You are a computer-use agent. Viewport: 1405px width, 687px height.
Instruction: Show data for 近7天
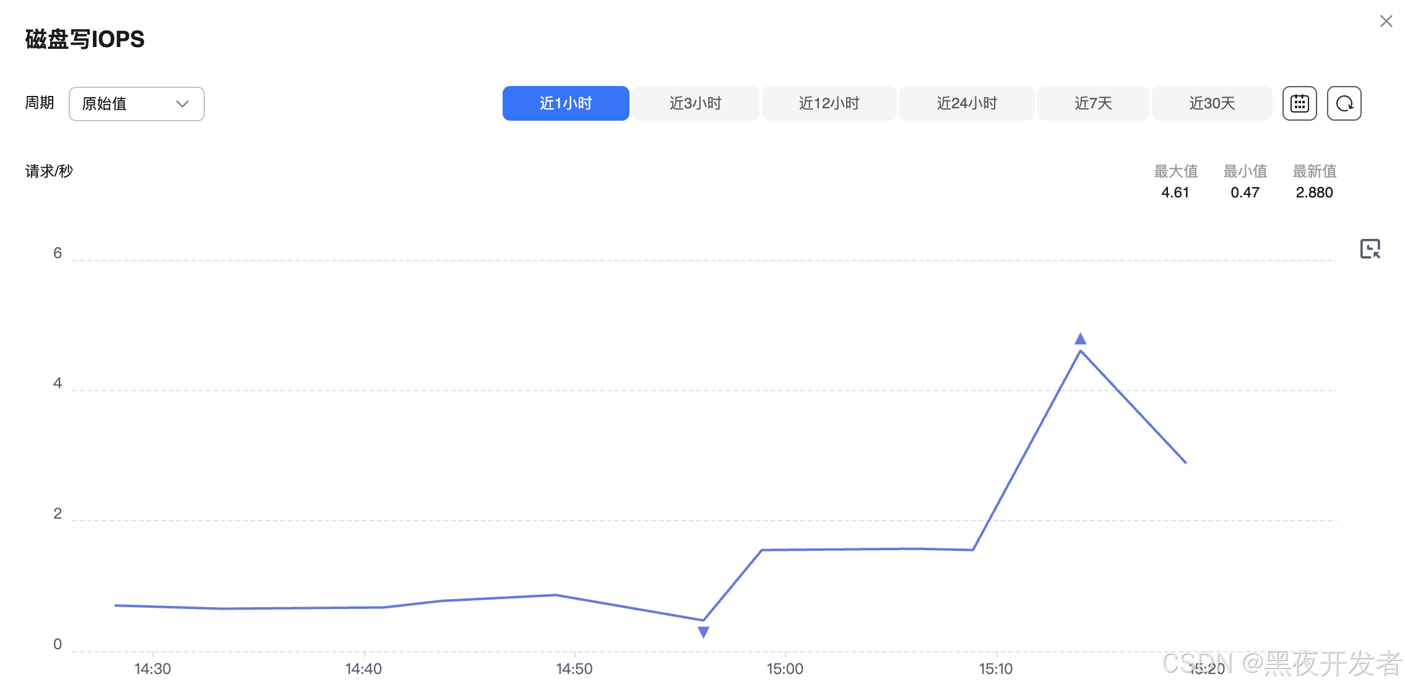[1093, 103]
